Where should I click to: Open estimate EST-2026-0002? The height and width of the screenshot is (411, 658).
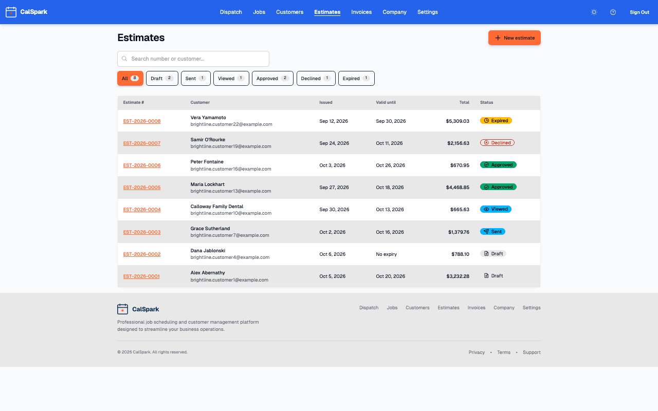click(x=142, y=254)
